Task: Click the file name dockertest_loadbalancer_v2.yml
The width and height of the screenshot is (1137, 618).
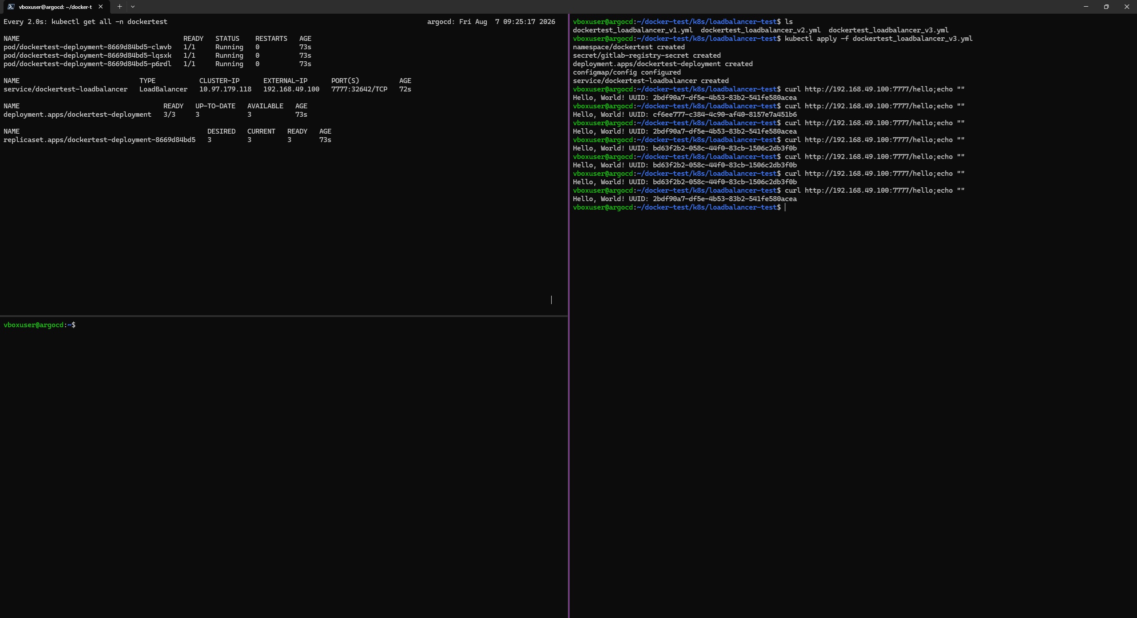Action: click(760, 30)
